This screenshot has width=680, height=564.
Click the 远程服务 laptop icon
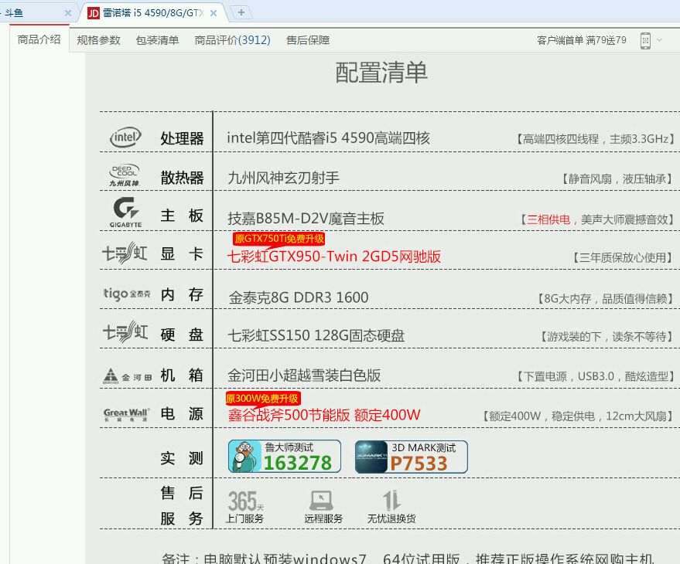[x=323, y=507]
